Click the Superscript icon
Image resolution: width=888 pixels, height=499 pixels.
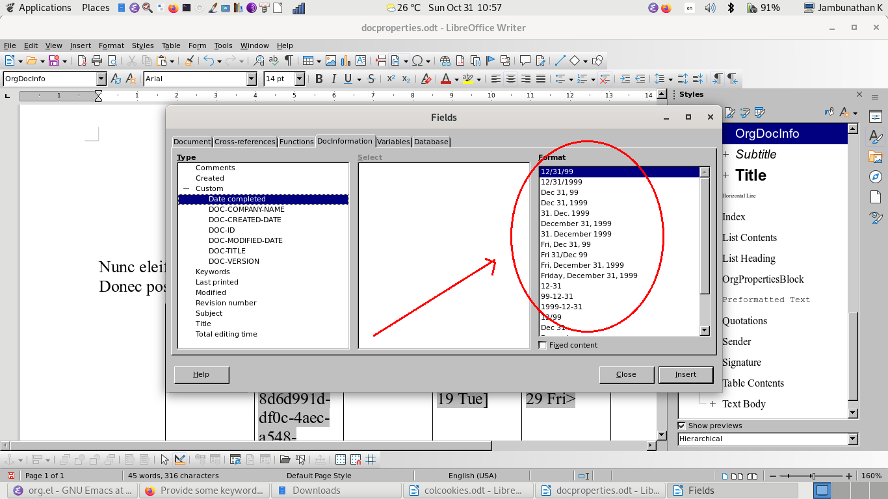point(391,79)
